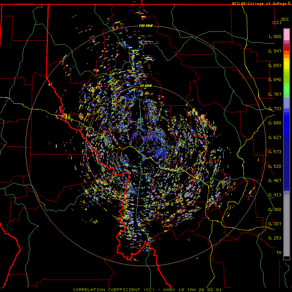Pick the yellow segment of the color scale

click(x=286, y=64)
